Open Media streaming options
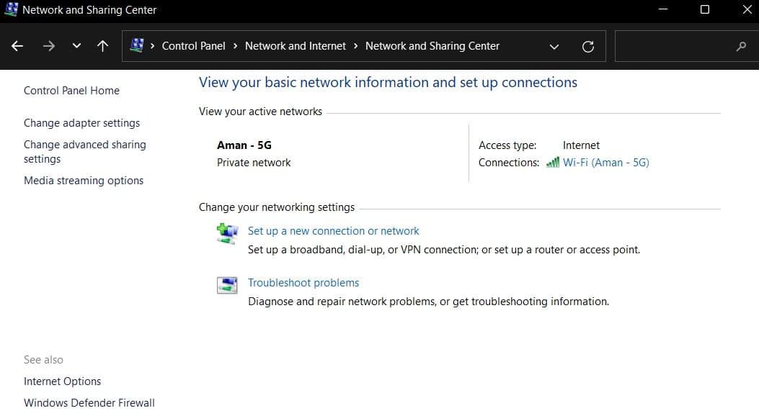 pos(84,181)
